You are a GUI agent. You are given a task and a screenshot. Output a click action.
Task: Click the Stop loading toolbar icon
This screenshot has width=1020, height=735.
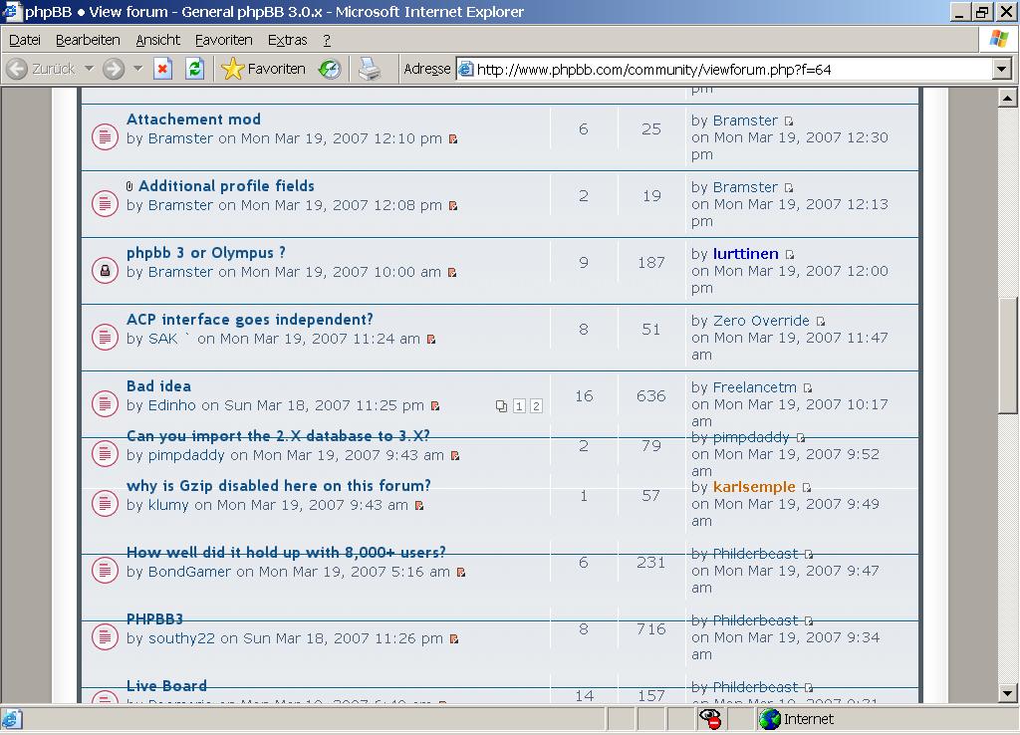tap(163, 69)
